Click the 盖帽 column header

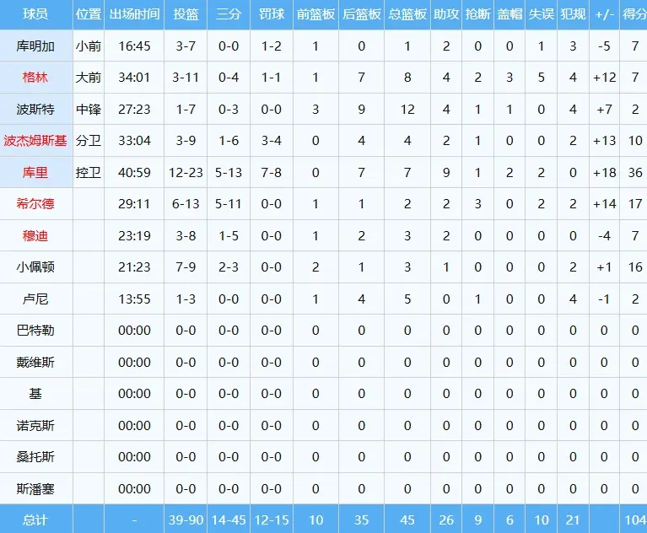click(510, 14)
